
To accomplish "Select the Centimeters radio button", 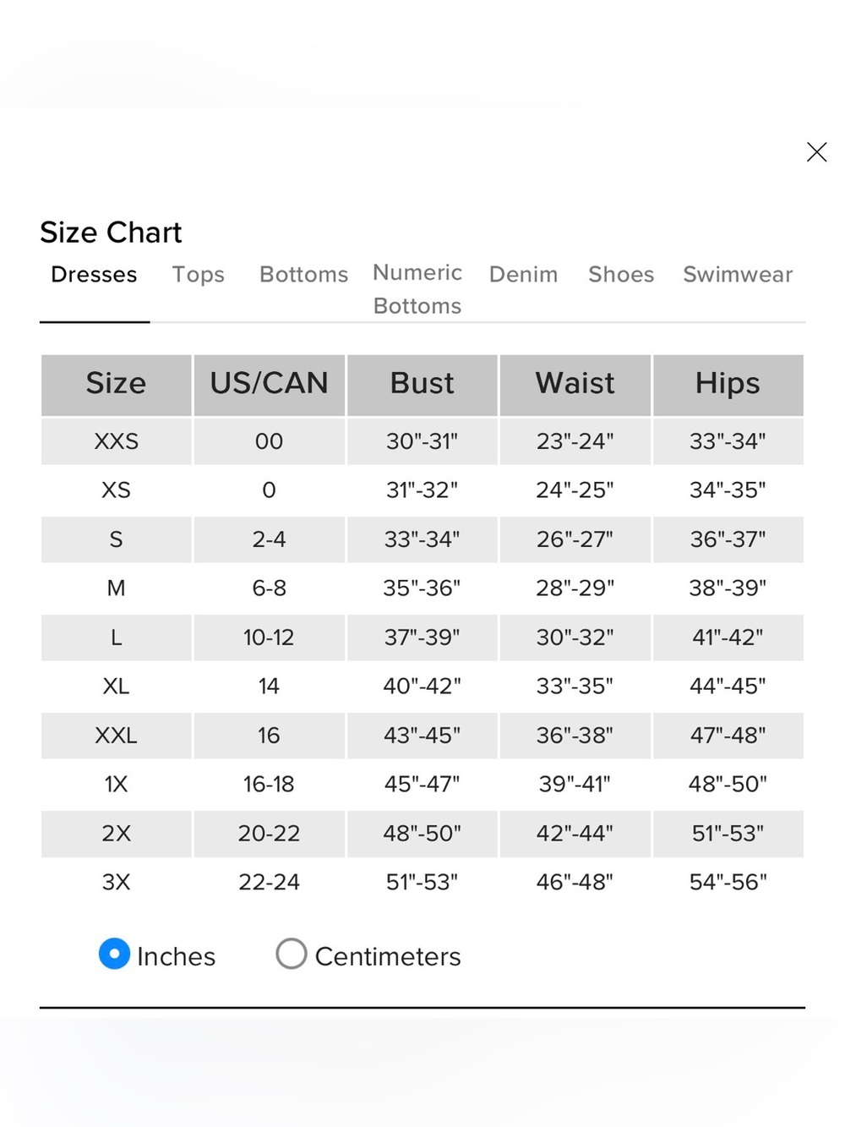I will (x=291, y=954).
